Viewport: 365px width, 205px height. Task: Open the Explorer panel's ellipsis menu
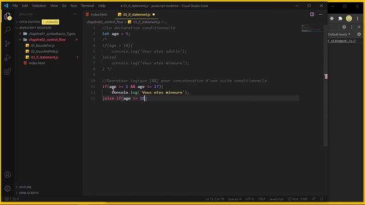point(75,14)
